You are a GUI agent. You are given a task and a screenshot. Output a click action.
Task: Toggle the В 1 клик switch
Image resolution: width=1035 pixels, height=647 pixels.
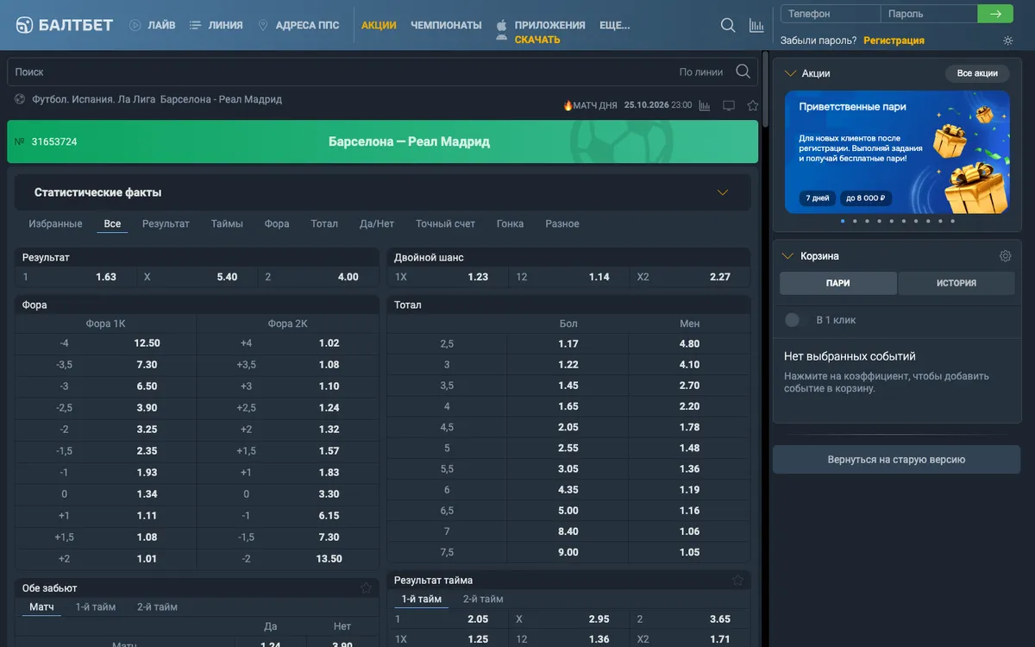(x=792, y=320)
